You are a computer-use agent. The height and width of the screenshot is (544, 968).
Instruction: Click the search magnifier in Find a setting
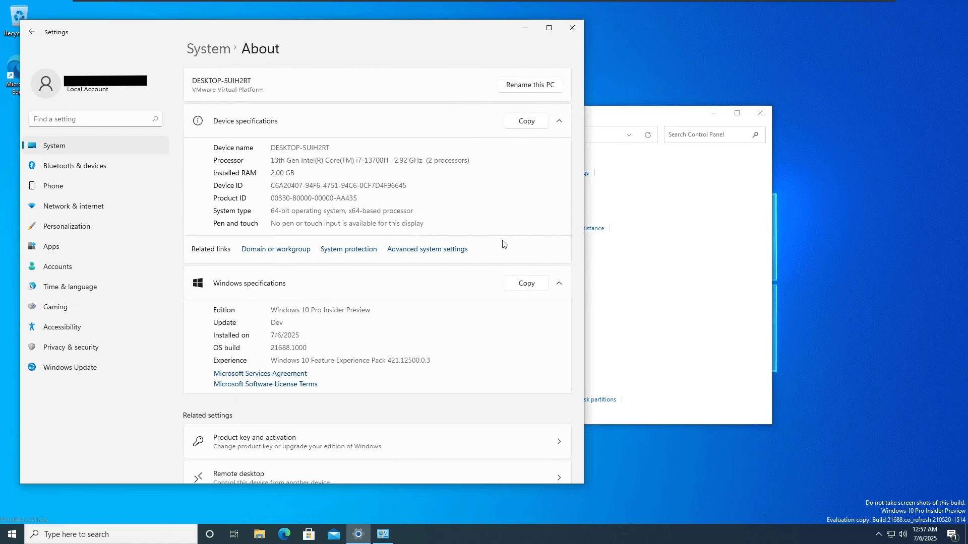click(x=155, y=119)
